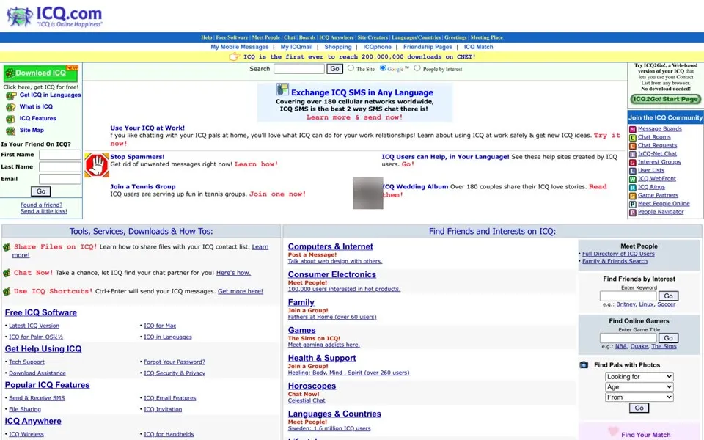Click the ICQ.com flower logo
Screen dimensions: 704x440
point(20,17)
